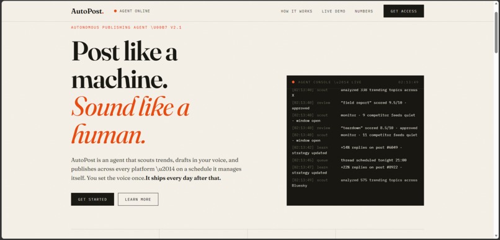Click the page's vertical scrollbar thumb
This screenshot has width=500, height=240.
496,32
